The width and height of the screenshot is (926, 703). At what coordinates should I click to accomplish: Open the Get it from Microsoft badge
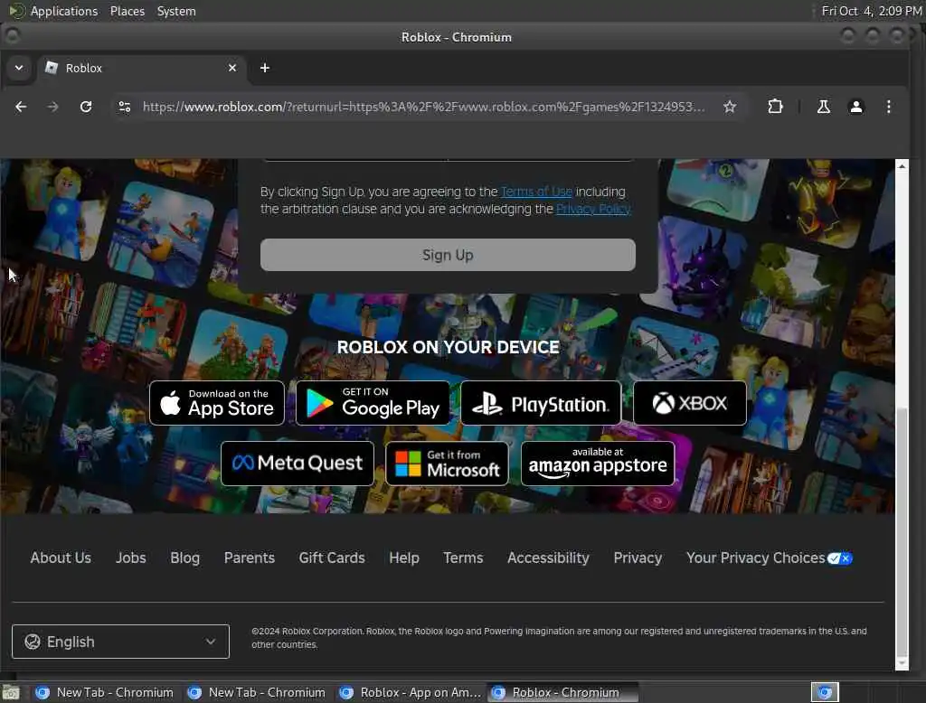[x=447, y=464]
